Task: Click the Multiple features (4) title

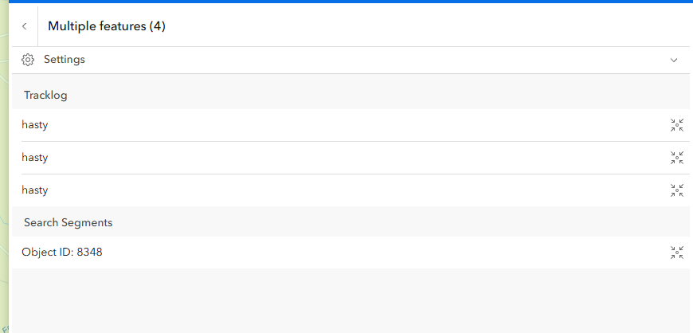Action: (107, 26)
